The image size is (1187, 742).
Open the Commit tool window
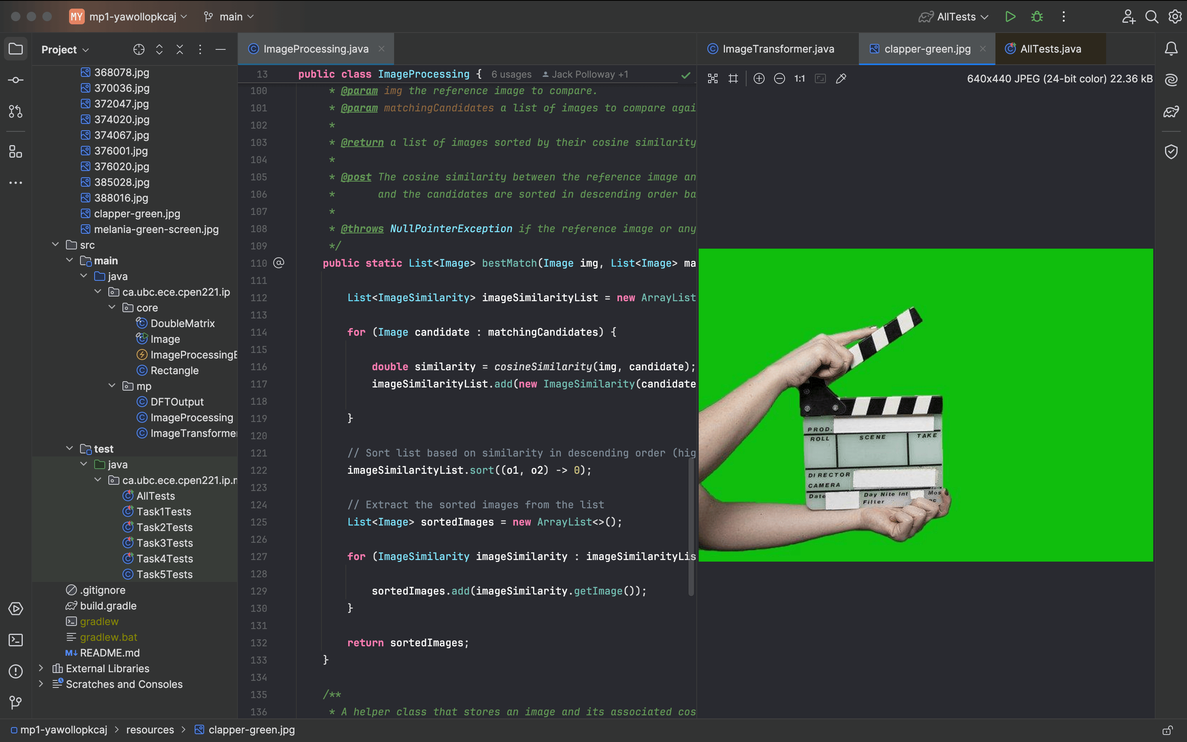tap(16, 80)
